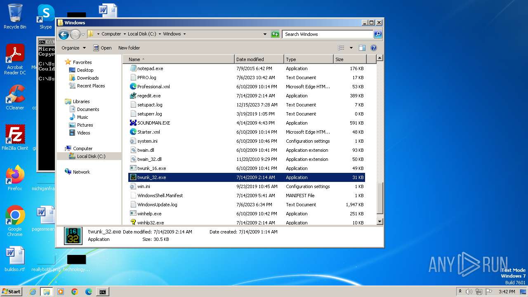Select the regedit.exe icon
The image size is (528, 297).
pos(133,96)
